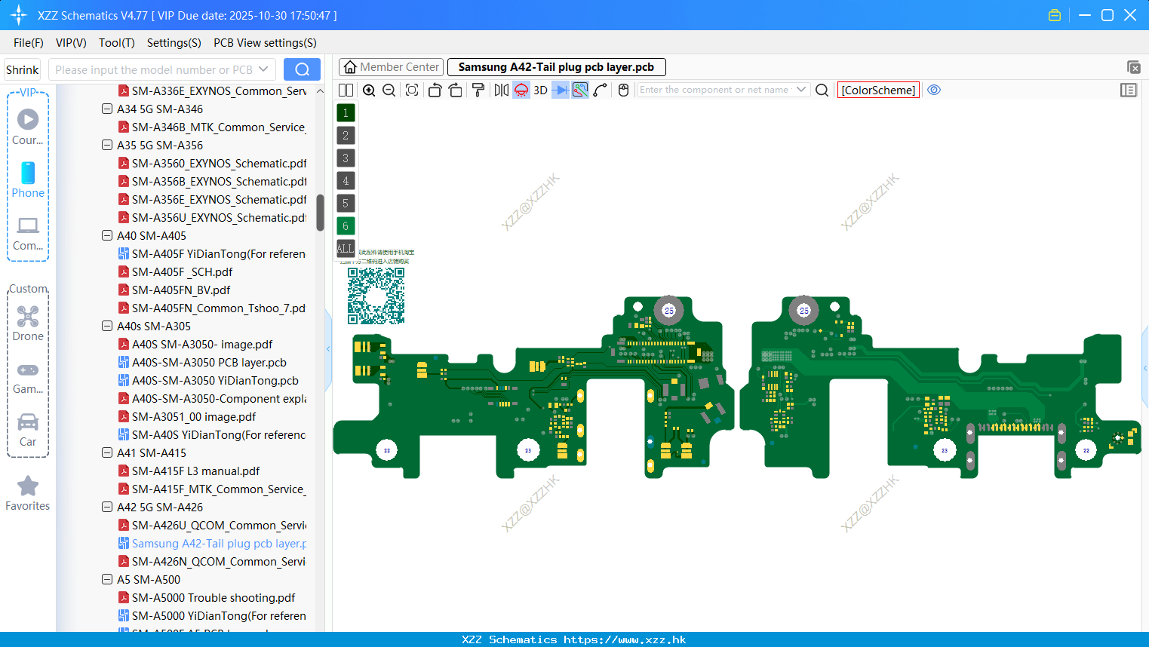This screenshot has width=1149, height=647.
Task: Select the Phone category
Action: pos(28,180)
